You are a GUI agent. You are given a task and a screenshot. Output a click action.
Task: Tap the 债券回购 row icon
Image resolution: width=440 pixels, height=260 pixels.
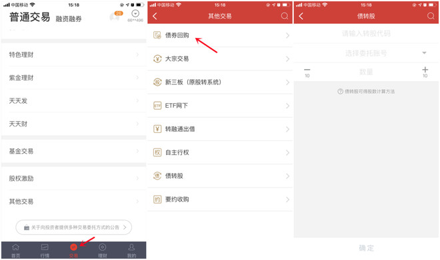(157, 35)
